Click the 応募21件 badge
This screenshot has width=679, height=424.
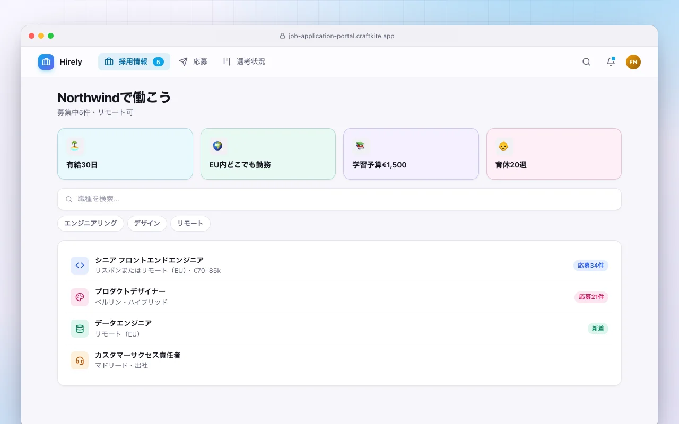point(591,297)
